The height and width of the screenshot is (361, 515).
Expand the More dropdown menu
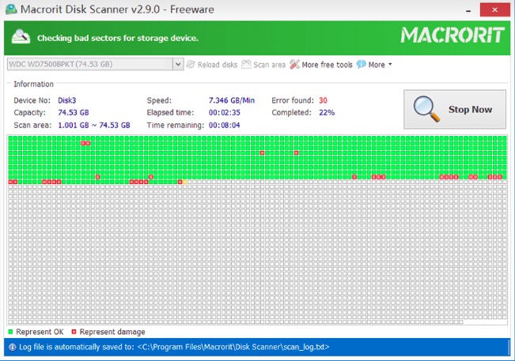[380, 65]
